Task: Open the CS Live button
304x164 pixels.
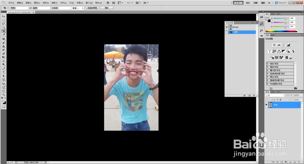Action: coord(281,3)
